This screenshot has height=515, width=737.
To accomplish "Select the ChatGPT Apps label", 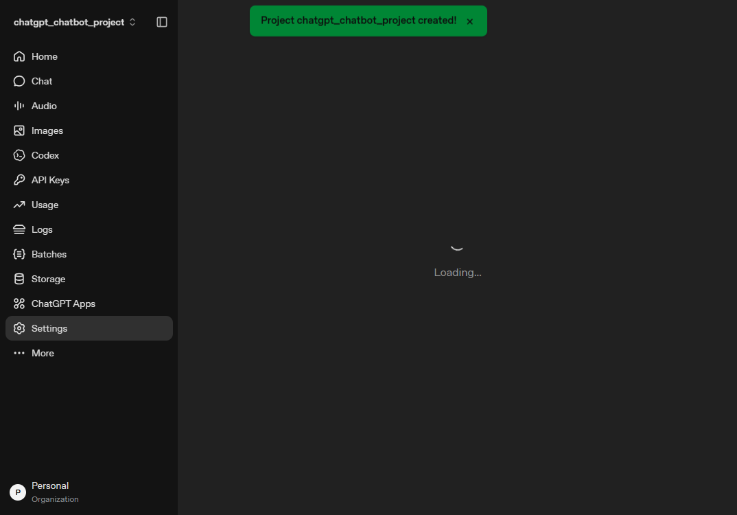I will coord(63,304).
